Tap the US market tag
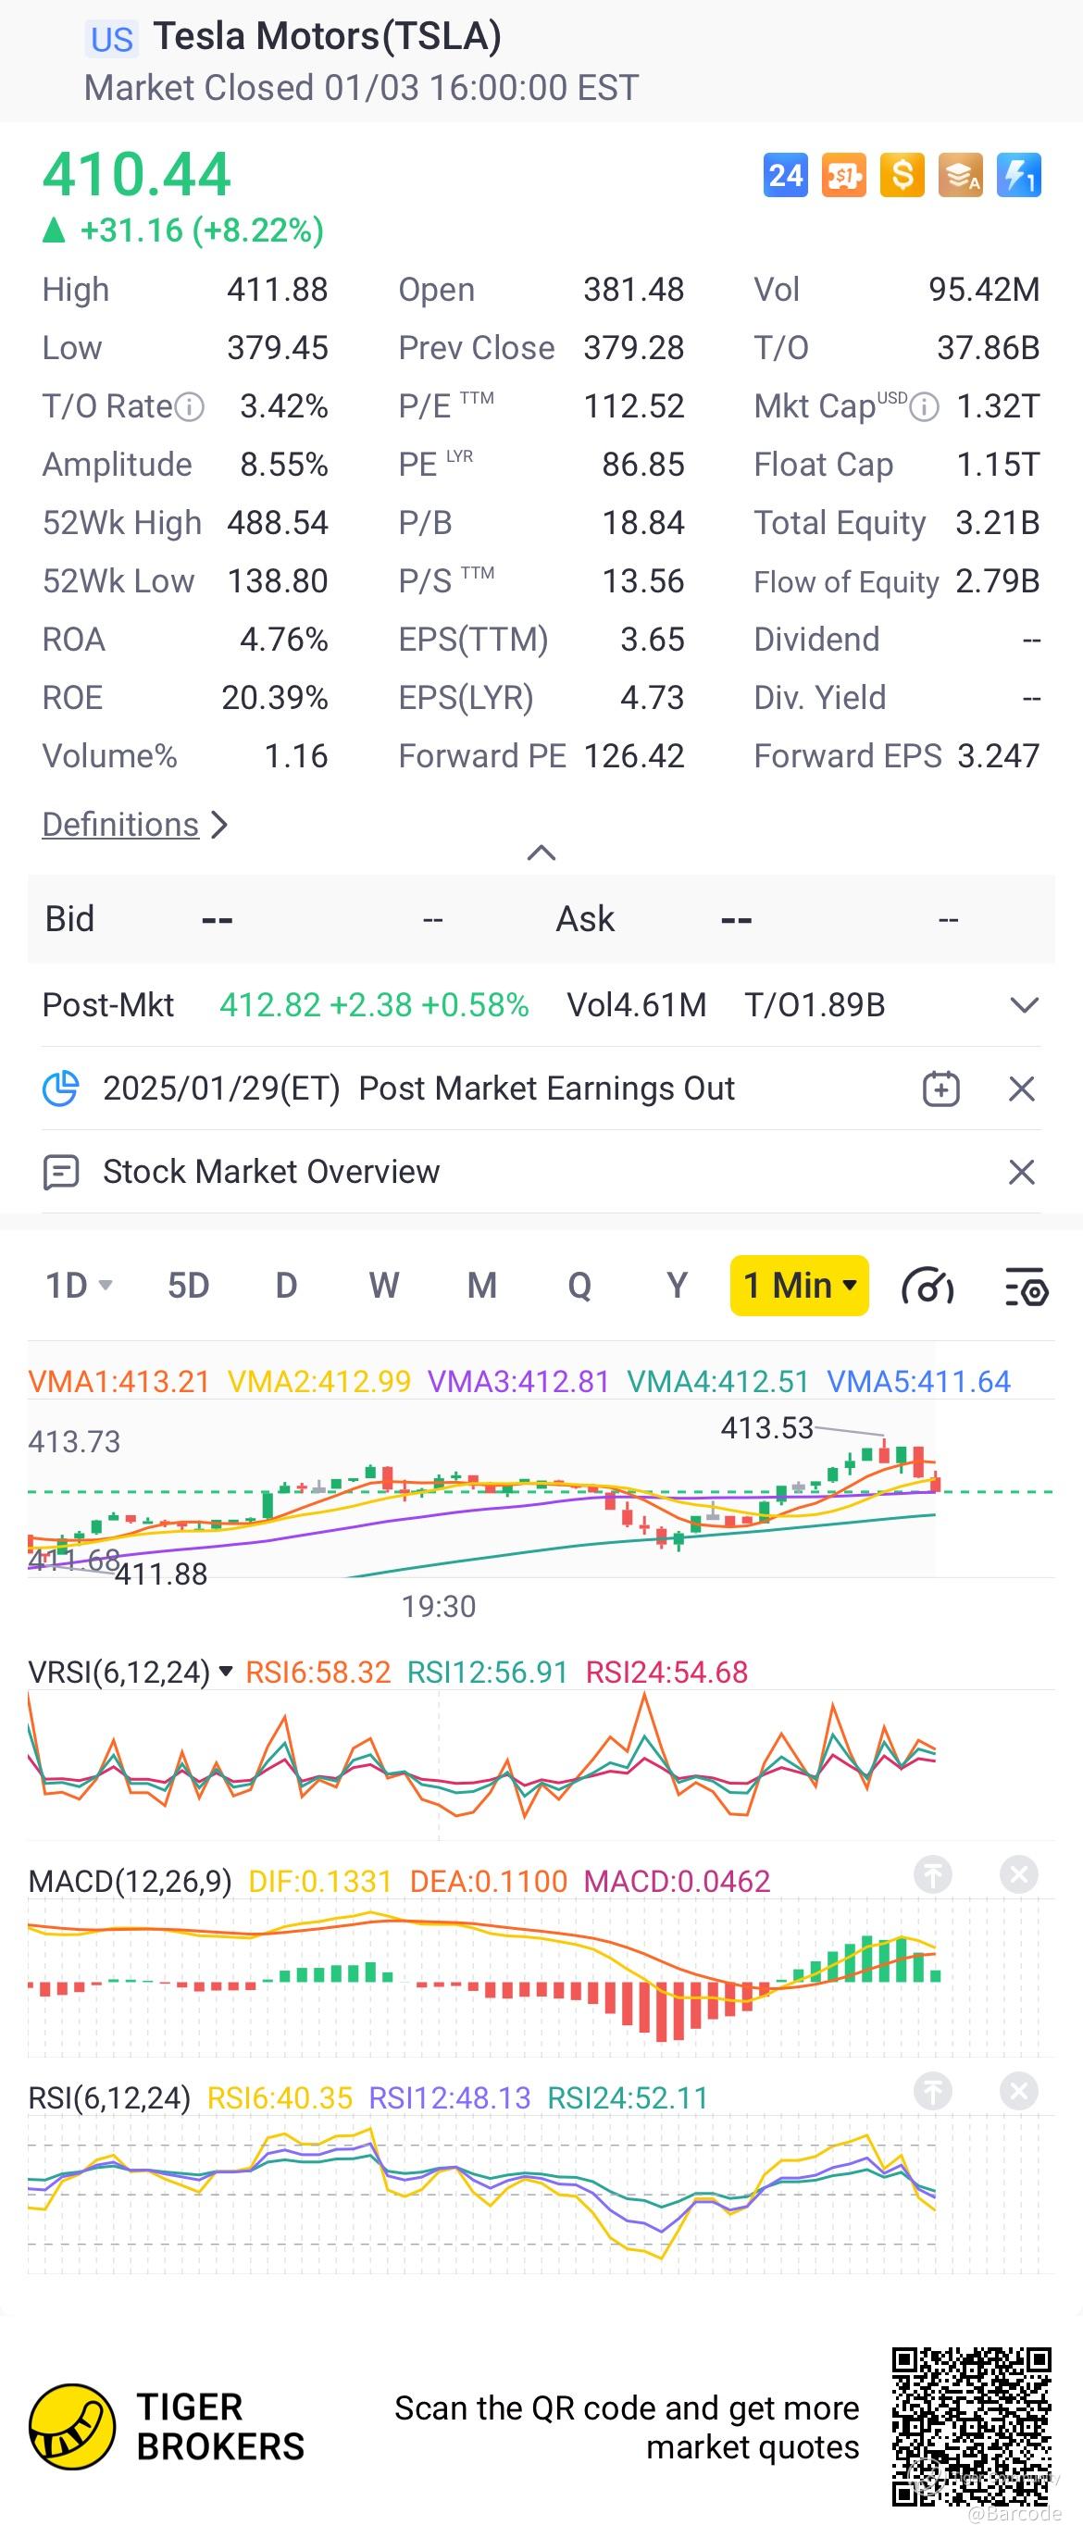This screenshot has width=1083, height=2538. pyautogui.click(x=111, y=39)
